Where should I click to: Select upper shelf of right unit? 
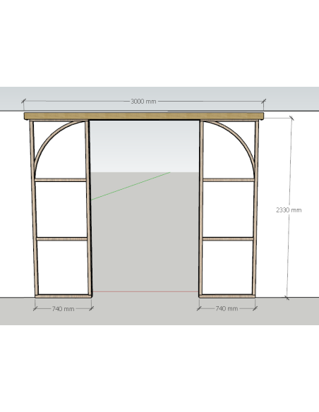pyautogui.click(x=229, y=180)
